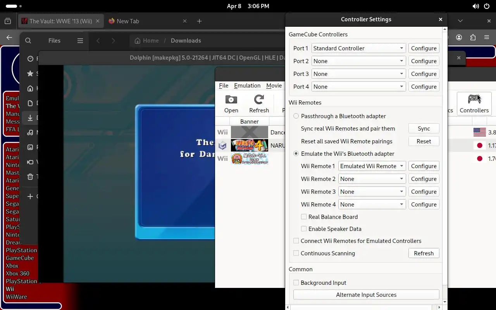
Task: Click the Banner column header
Action: pos(249,121)
